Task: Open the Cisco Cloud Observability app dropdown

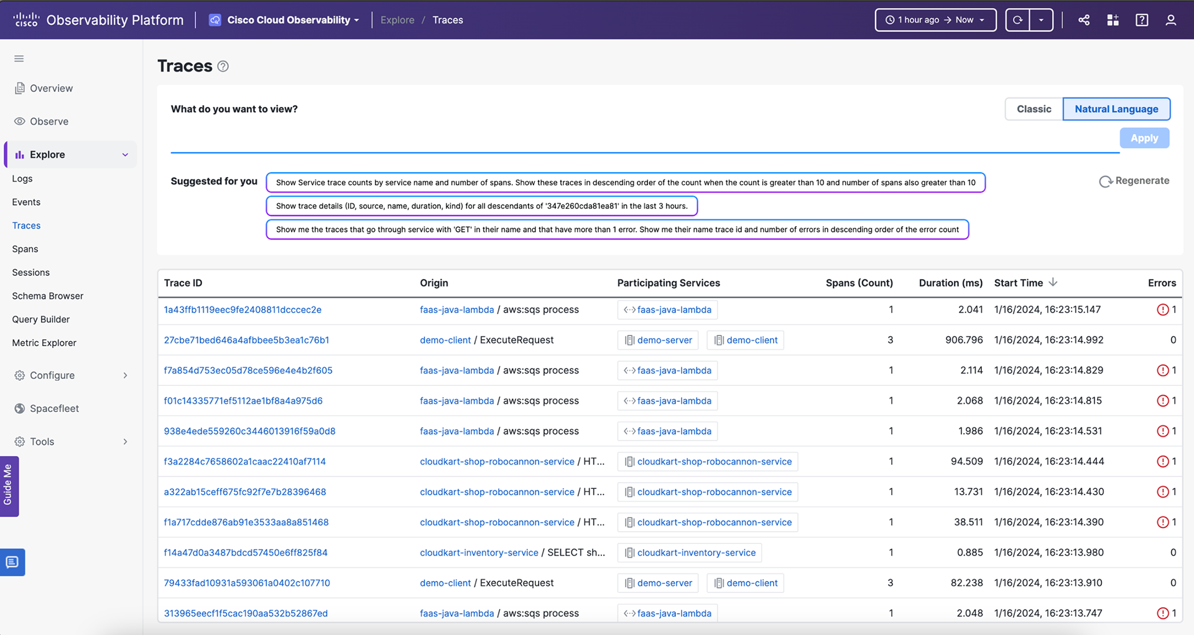Action: tap(284, 20)
